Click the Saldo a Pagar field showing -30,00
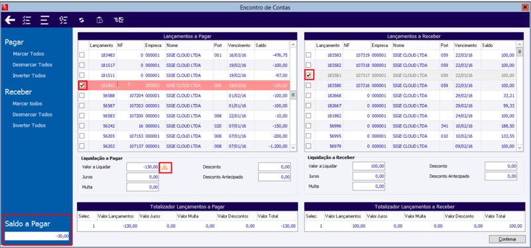 point(37,236)
